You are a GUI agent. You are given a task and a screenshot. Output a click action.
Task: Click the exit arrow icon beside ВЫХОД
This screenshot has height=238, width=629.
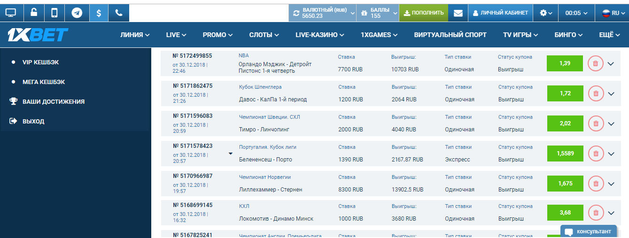click(14, 121)
